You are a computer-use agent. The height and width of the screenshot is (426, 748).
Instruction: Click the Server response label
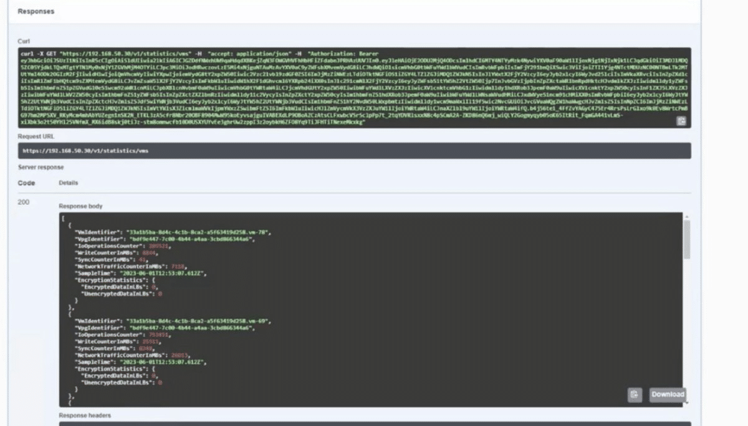[x=41, y=167]
